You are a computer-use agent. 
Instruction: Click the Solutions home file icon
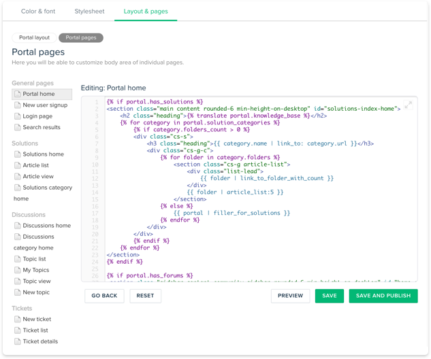point(18,154)
